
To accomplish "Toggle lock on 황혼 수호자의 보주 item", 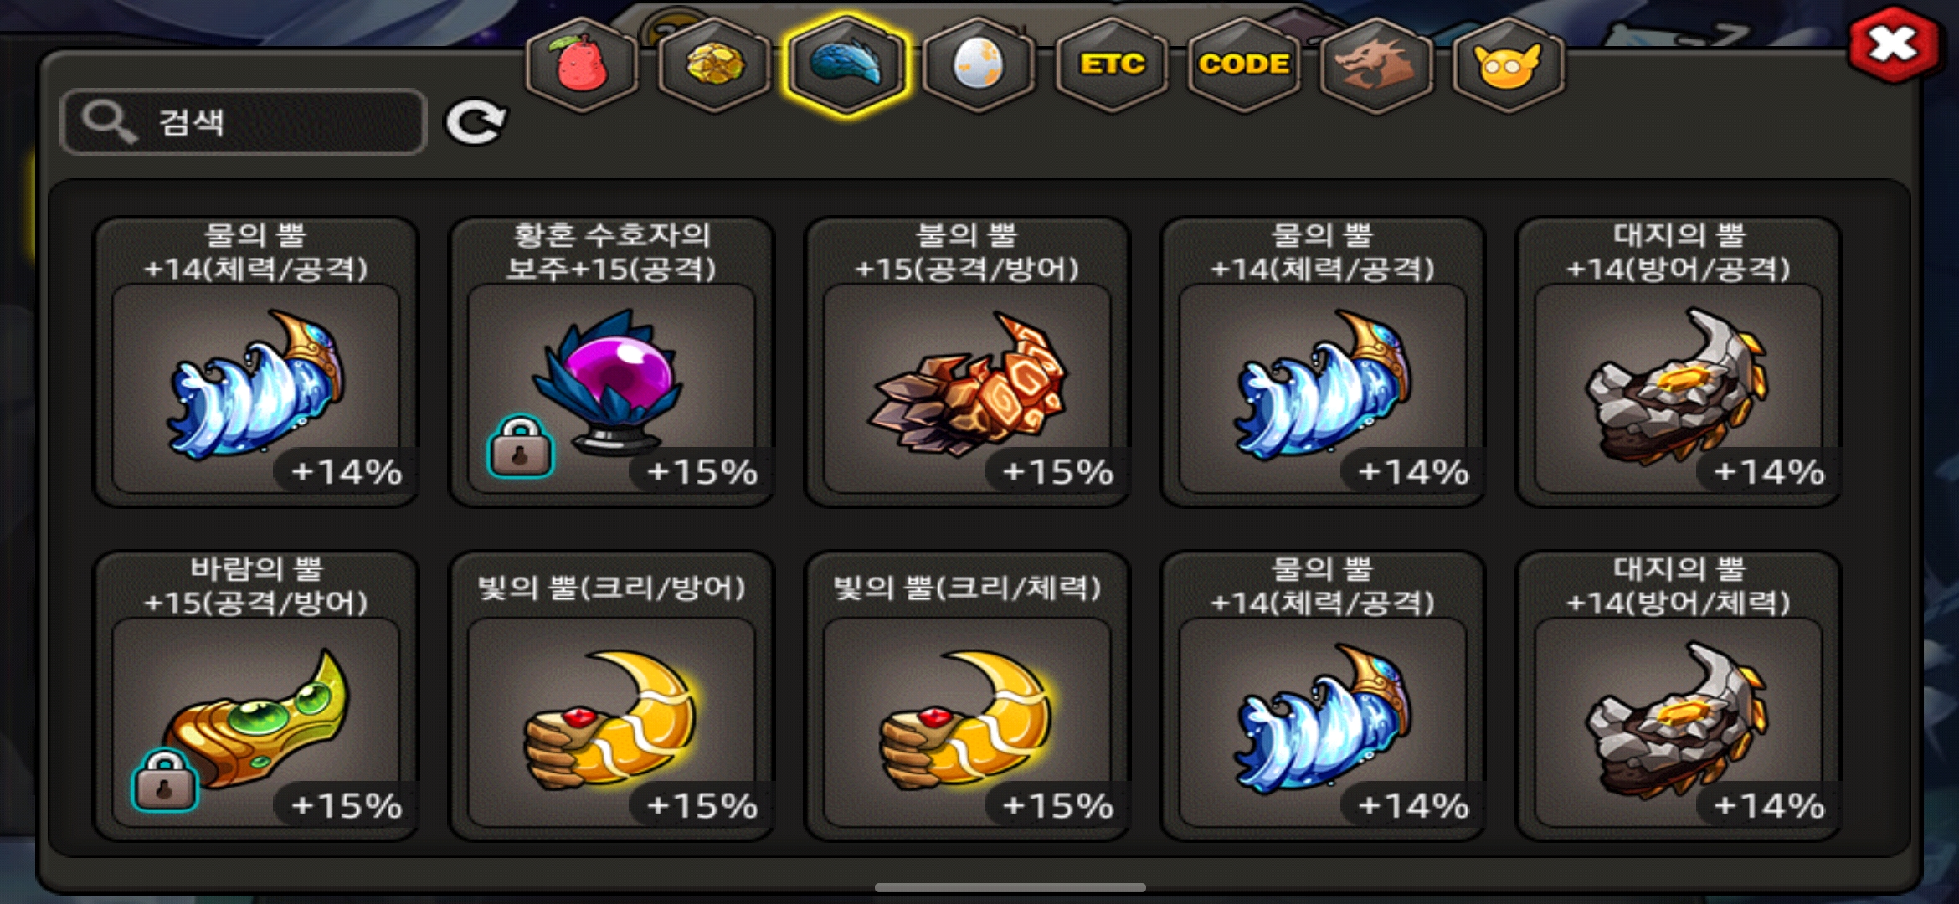I will click(520, 448).
